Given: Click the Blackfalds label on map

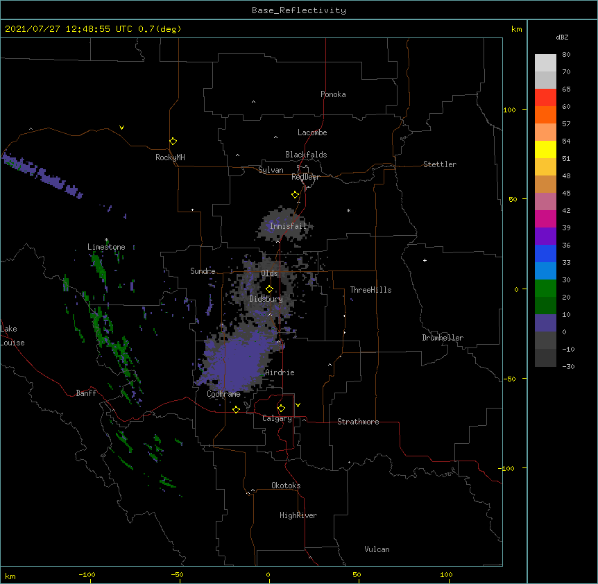Looking at the screenshot, I should point(306,155).
